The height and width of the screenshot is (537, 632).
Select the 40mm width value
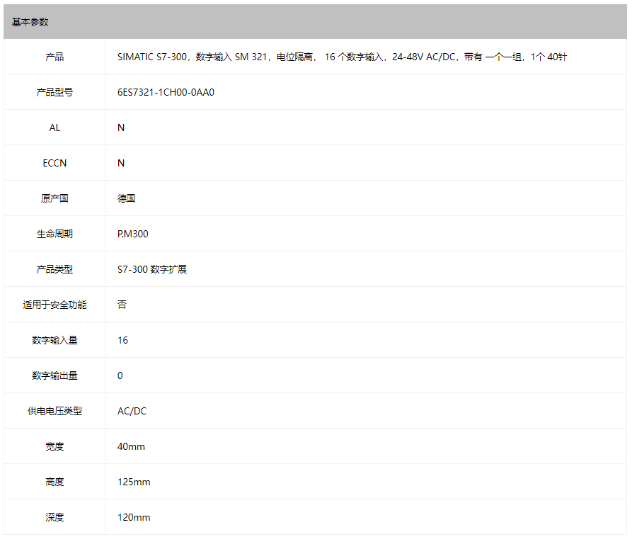[131, 446]
